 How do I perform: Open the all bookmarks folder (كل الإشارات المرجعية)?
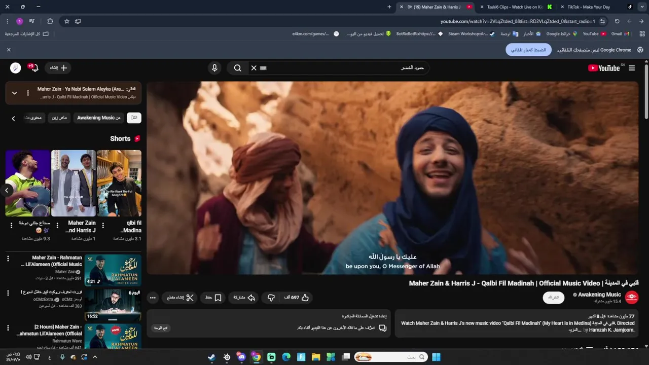click(27, 34)
